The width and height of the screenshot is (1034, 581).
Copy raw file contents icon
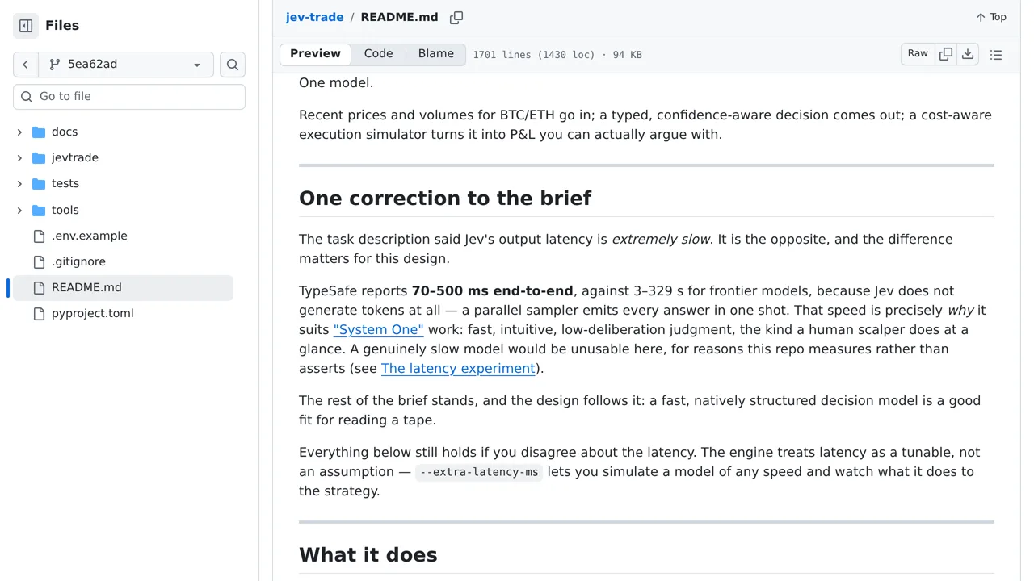[946, 54]
